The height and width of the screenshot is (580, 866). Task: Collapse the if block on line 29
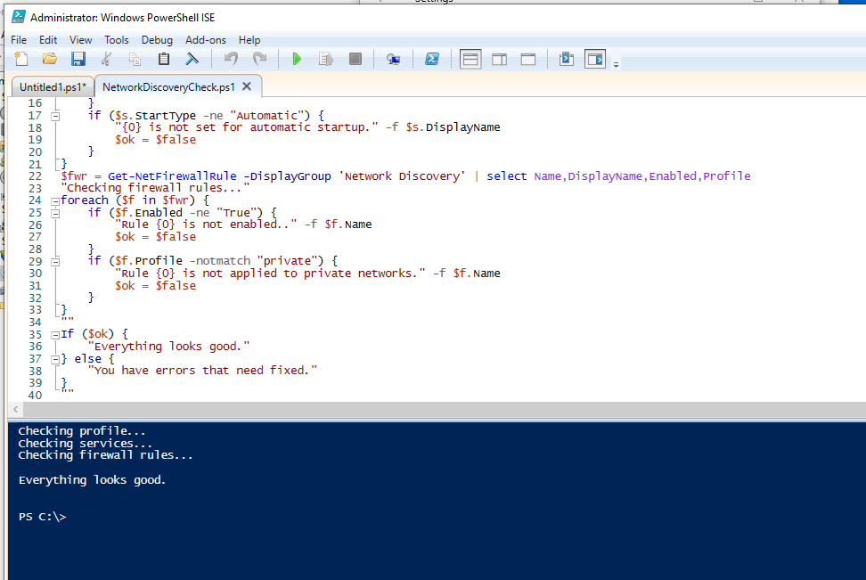point(55,262)
